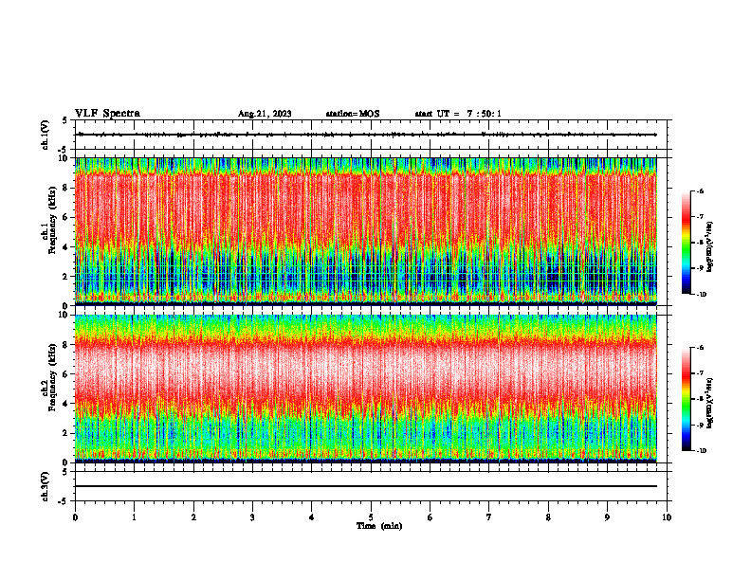Screen dimensions: 751x580
Task: Click the "start UT = 7 :50: 1" text
Action: tap(458, 114)
